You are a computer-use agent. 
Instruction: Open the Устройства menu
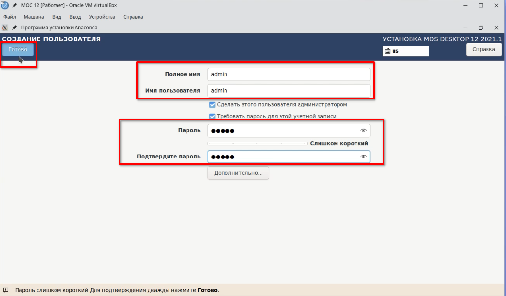click(x=102, y=17)
